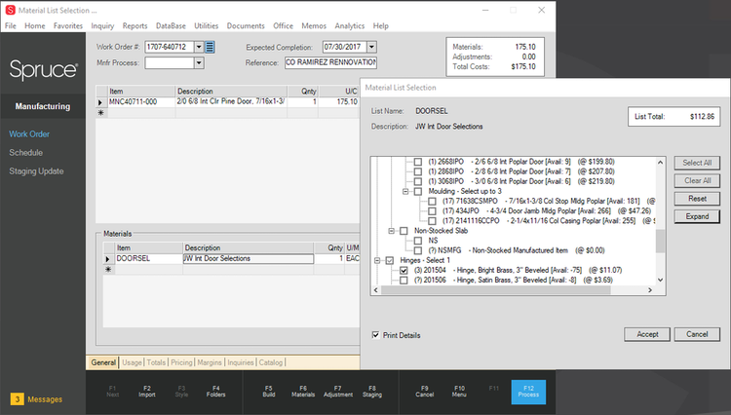The width and height of the screenshot is (731, 415).
Task: Click the F12 Process function key
Action: (528, 392)
